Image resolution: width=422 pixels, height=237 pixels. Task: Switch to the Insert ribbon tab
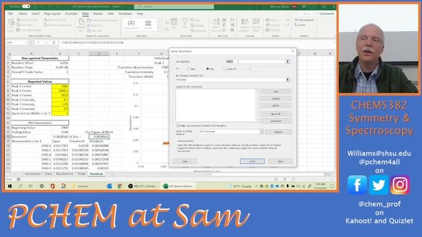[36, 13]
